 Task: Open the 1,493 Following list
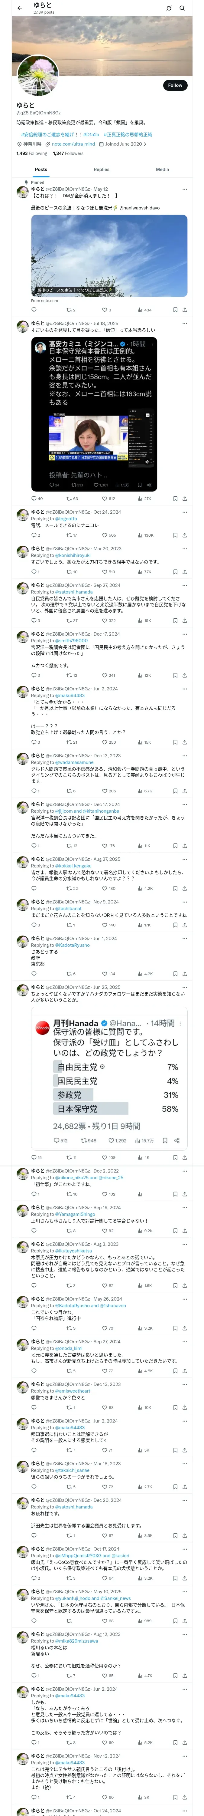click(32, 153)
